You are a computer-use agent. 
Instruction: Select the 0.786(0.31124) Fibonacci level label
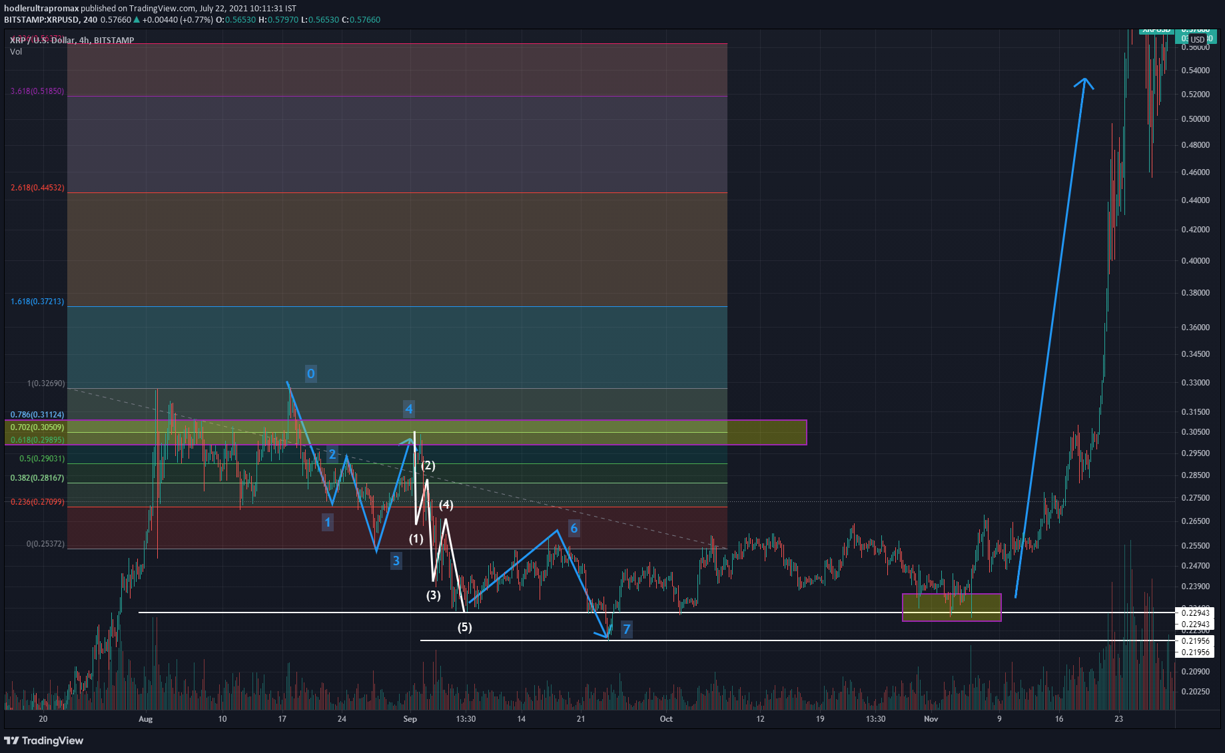click(37, 415)
